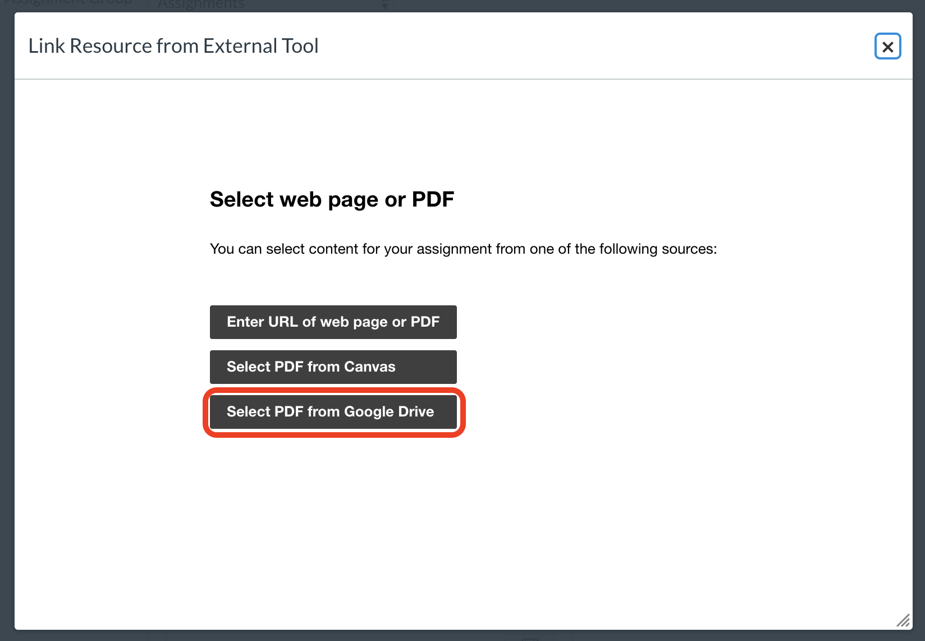Click the Select web page or PDF heading

point(332,199)
